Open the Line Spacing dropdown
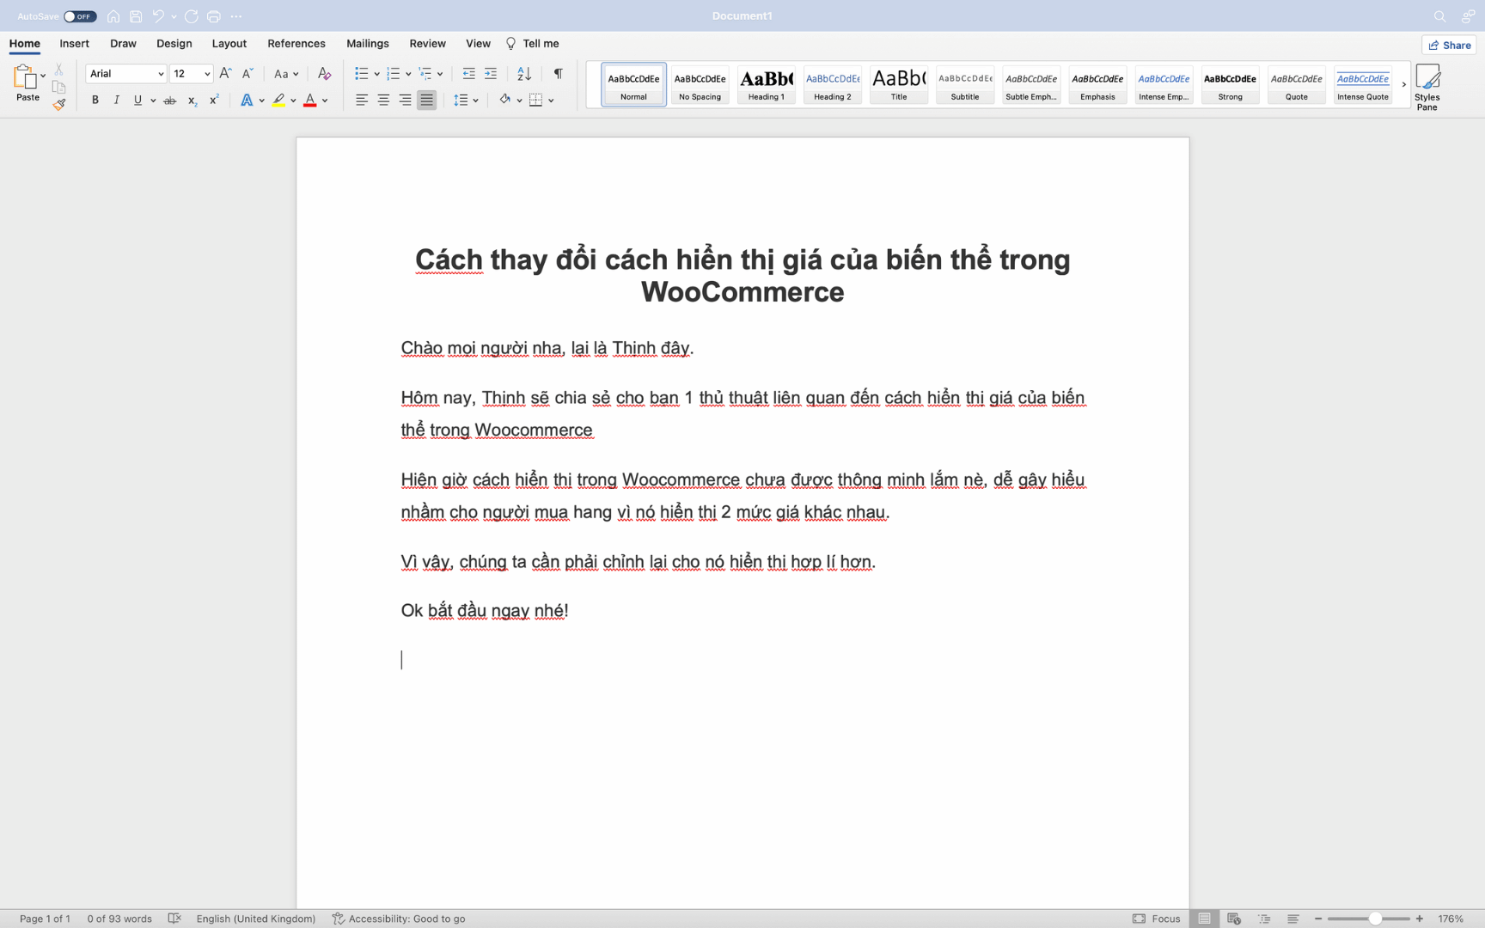The width and height of the screenshot is (1485, 928). (466, 101)
